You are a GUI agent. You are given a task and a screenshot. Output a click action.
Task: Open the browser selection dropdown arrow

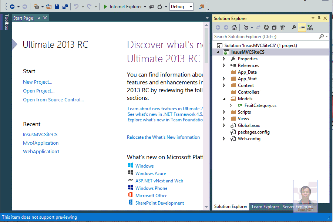coord(145,7)
